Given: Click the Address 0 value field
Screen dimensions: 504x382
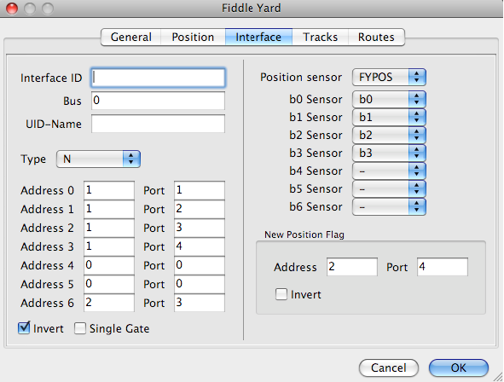Looking at the screenshot, I should pyautogui.click(x=109, y=190).
